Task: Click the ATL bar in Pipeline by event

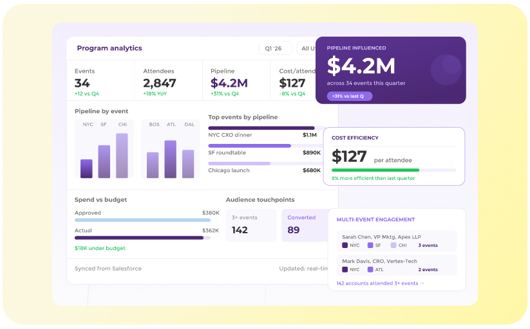Action: coord(171,159)
